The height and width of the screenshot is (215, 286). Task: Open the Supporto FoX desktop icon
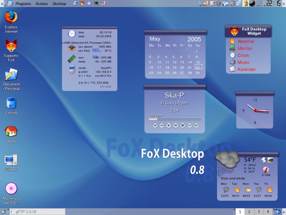(x=11, y=46)
